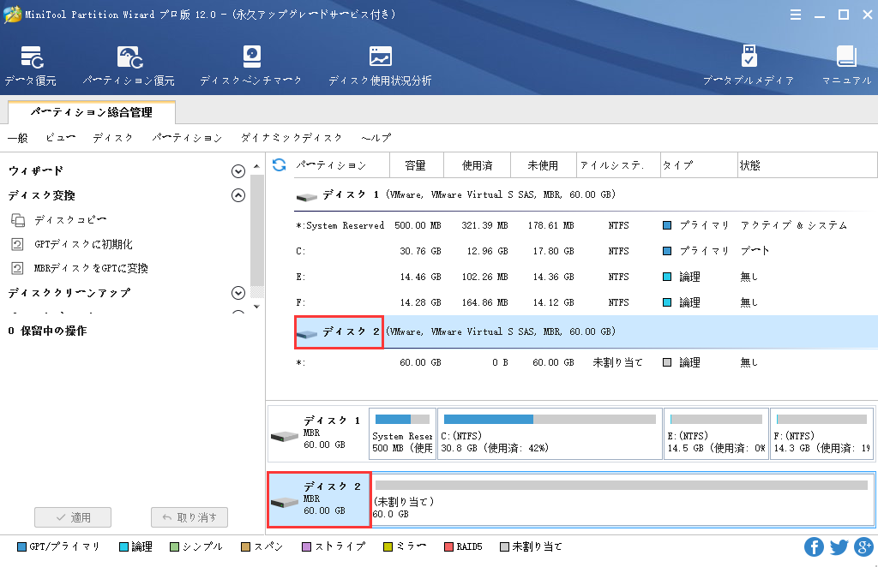Click the refresh icon beside partition list
This screenshot has height=567, width=878.
[x=279, y=164]
